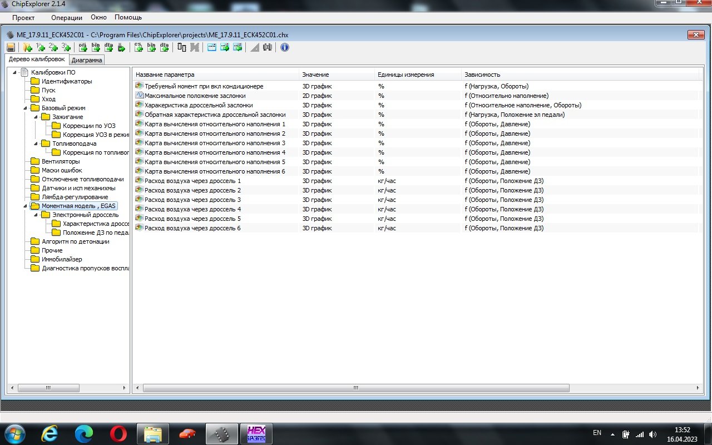Click the binoculars search toolbar icon
Image resolution: width=712 pixels, height=445 pixels.
[268, 48]
